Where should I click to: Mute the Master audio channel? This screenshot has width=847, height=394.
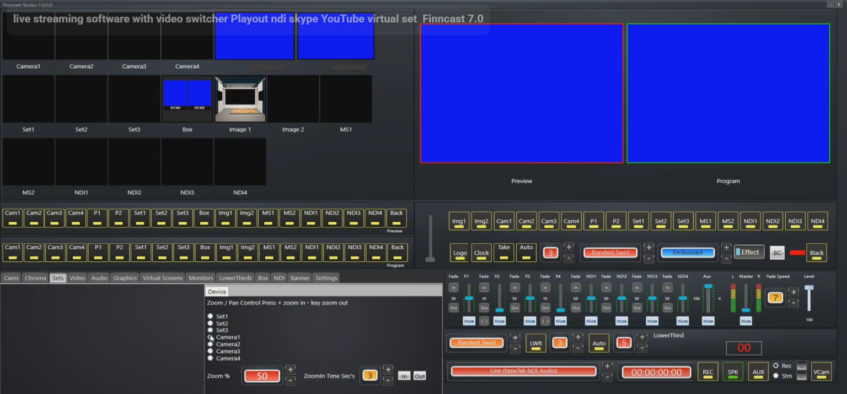coord(746,321)
